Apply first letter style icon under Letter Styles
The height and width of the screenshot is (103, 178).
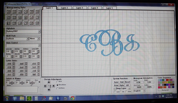tap(9, 64)
